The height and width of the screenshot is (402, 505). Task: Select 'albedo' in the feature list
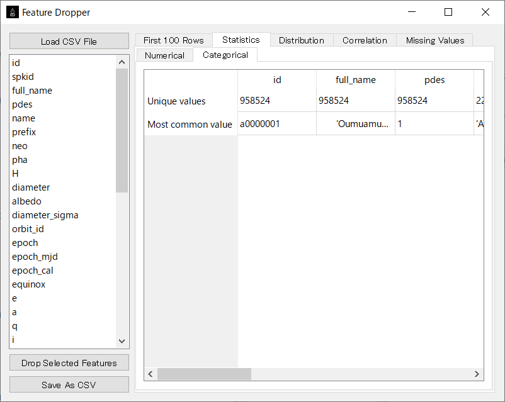click(x=63, y=201)
